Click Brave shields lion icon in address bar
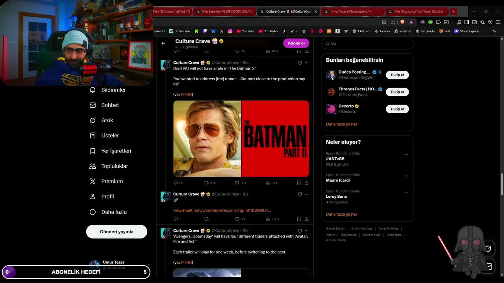This screenshot has height=283, width=504. pos(402,22)
